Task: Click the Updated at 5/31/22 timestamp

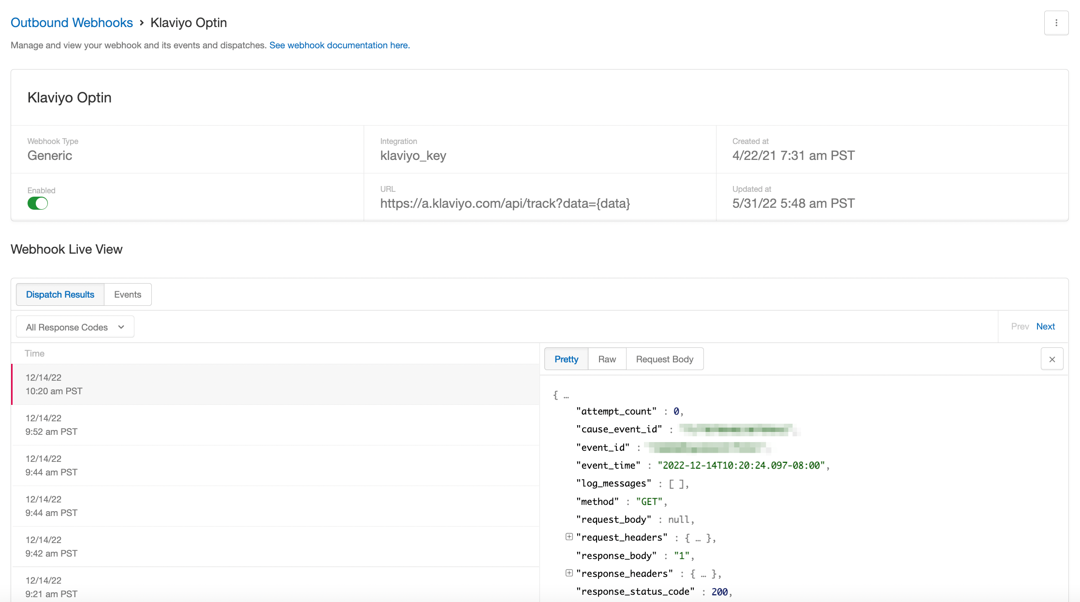Action: pyautogui.click(x=793, y=203)
